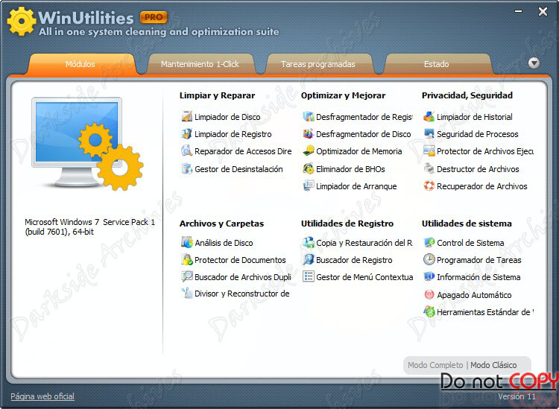Switch to Modo Completo view
This screenshot has width=559, height=409.
[435, 365]
